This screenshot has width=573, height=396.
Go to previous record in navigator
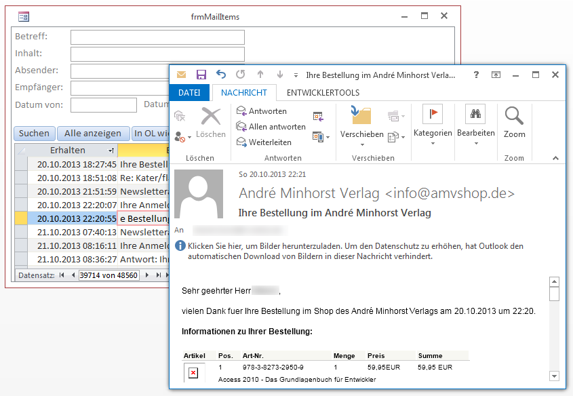[x=73, y=275]
